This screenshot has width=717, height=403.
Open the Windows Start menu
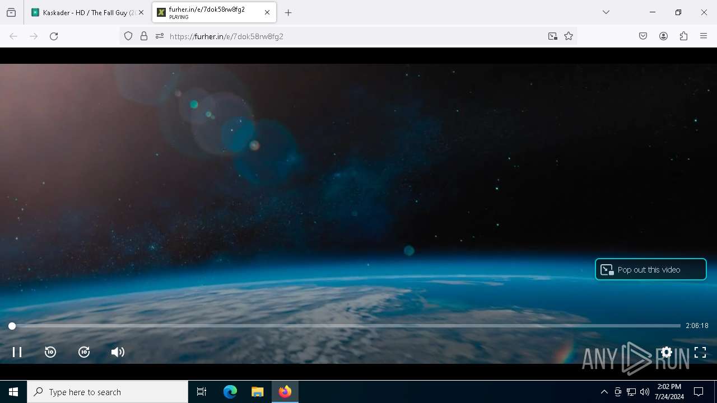click(x=13, y=392)
